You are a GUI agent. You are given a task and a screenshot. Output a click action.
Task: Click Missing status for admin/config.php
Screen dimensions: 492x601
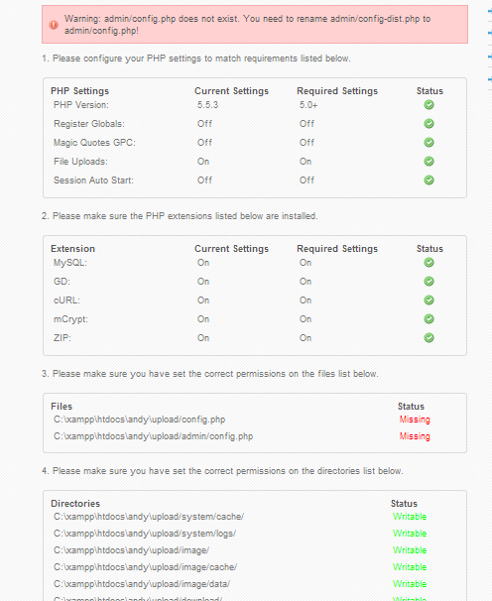tap(415, 436)
